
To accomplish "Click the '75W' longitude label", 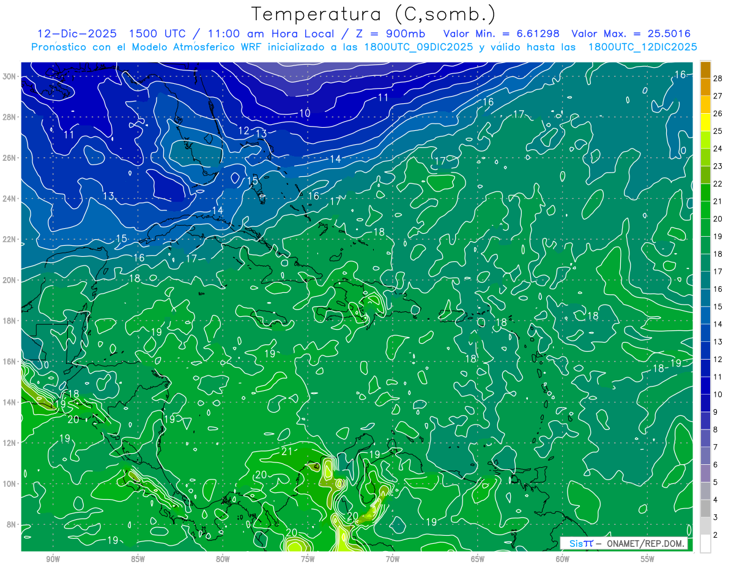I will [308, 560].
